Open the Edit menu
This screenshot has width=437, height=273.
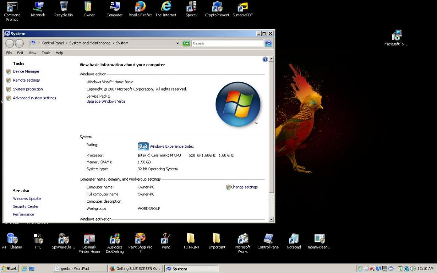click(x=20, y=53)
